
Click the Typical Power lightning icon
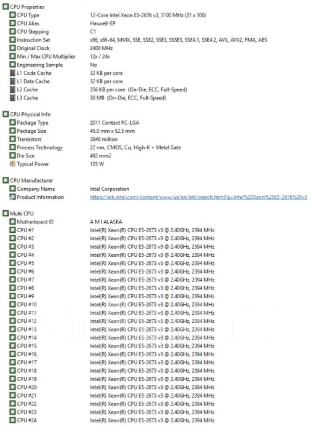point(13,164)
